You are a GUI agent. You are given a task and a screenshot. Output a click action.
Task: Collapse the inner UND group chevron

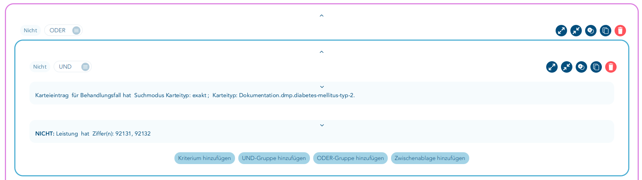click(x=321, y=52)
